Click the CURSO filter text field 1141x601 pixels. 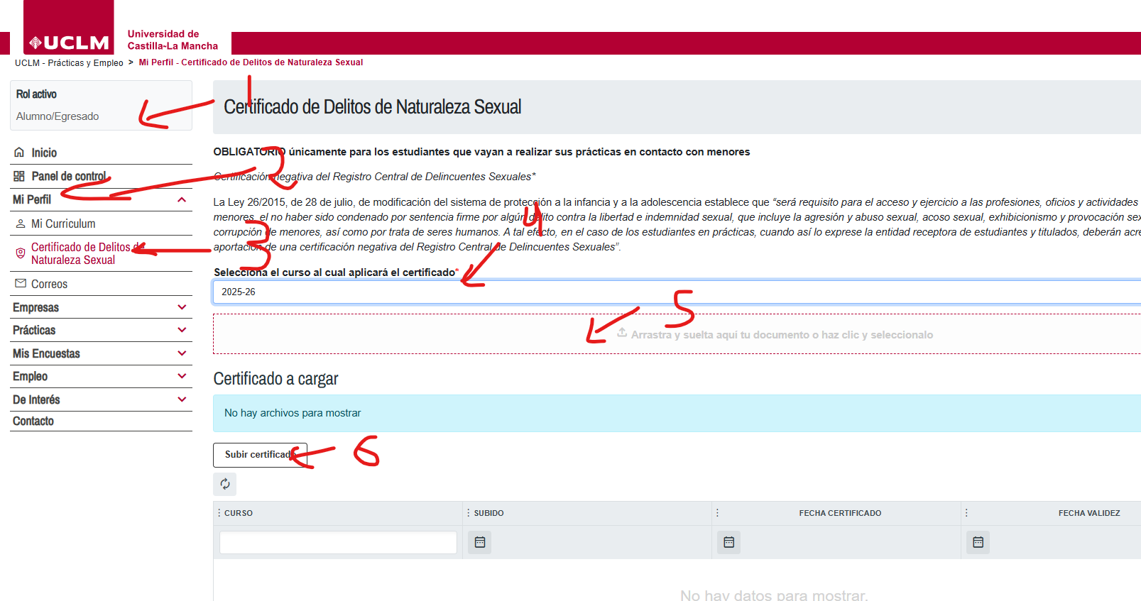[x=338, y=542]
